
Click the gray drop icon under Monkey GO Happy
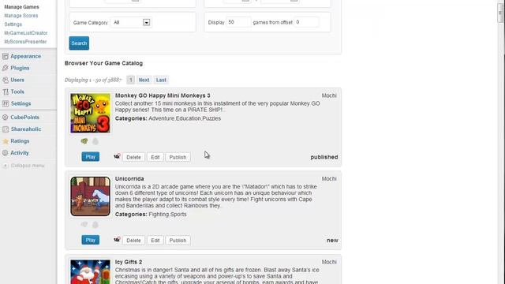(x=95, y=141)
